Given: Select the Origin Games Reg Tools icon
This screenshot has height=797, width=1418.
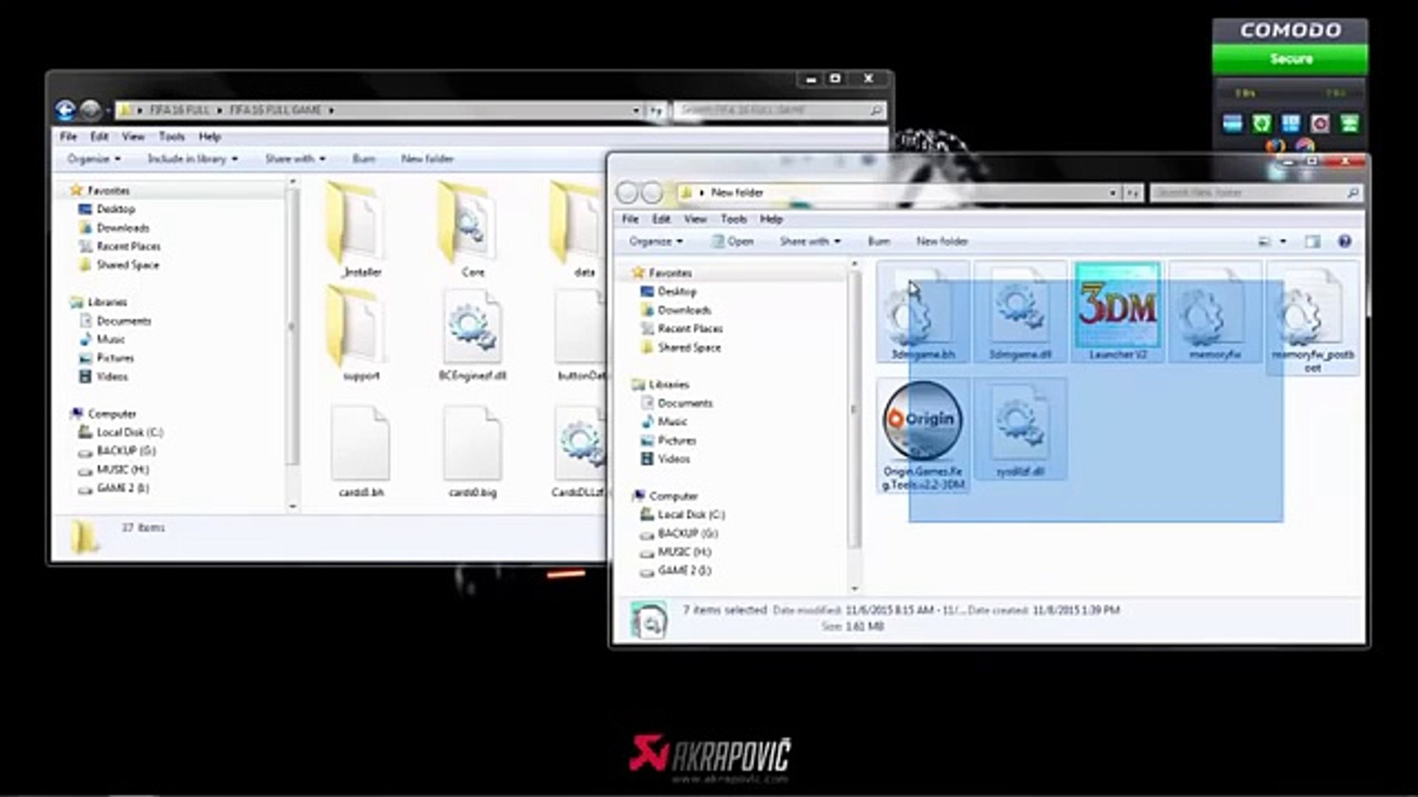Looking at the screenshot, I should click(922, 421).
